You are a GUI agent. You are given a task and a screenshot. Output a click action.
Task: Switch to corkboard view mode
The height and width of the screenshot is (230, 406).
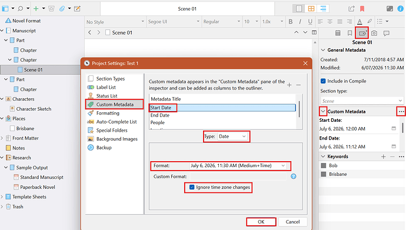coord(311,9)
